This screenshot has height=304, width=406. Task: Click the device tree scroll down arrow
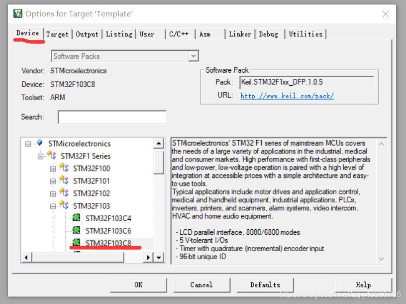point(158,258)
